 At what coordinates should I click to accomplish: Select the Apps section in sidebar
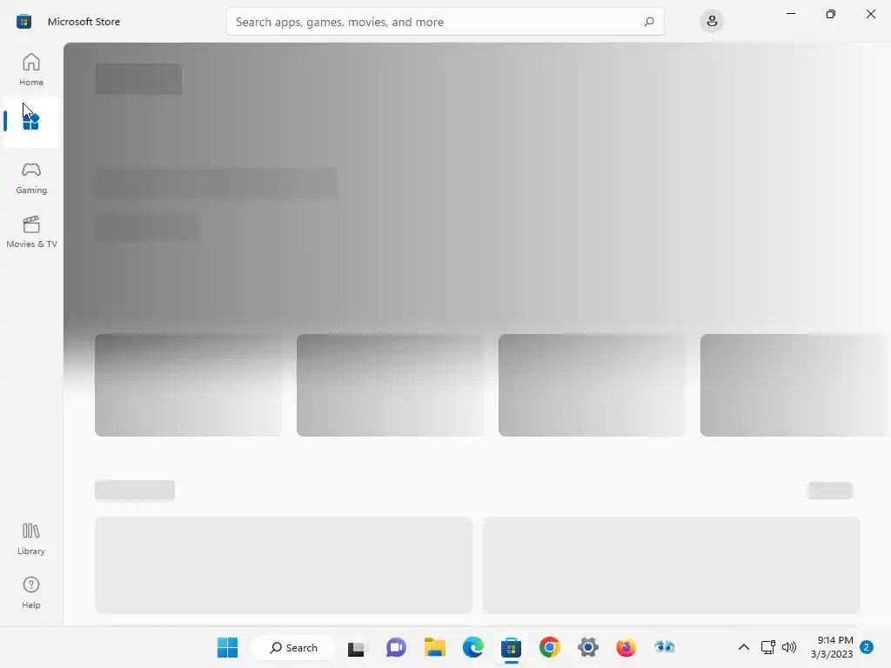31,122
